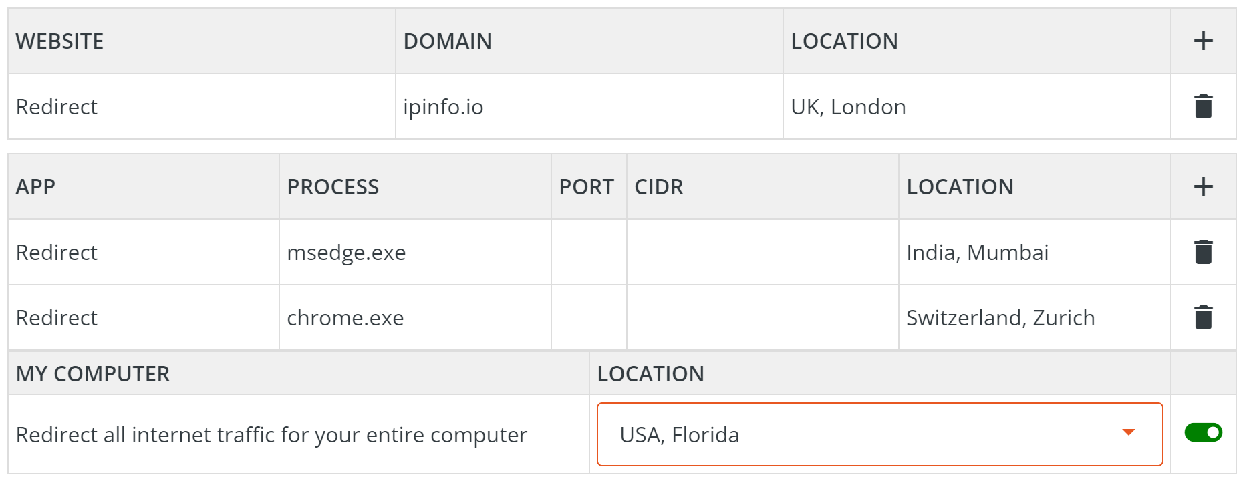Enable the entire computer traffic redirect toggle
The height and width of the screenshot is (483, 1245).
coord(1204,433)
